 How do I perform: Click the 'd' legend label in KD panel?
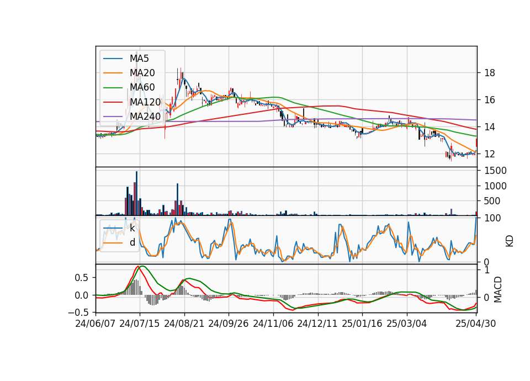pos(132,242)
